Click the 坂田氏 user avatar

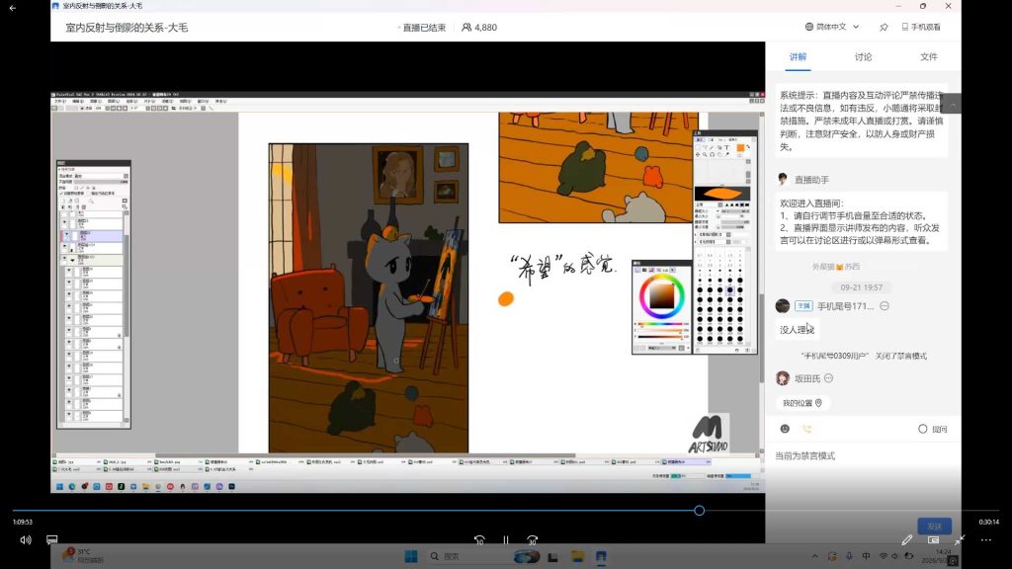[x=783, y=378]
